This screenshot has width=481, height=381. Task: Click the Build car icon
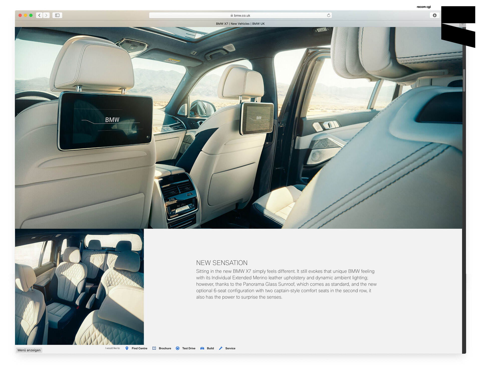click(202, 348)
